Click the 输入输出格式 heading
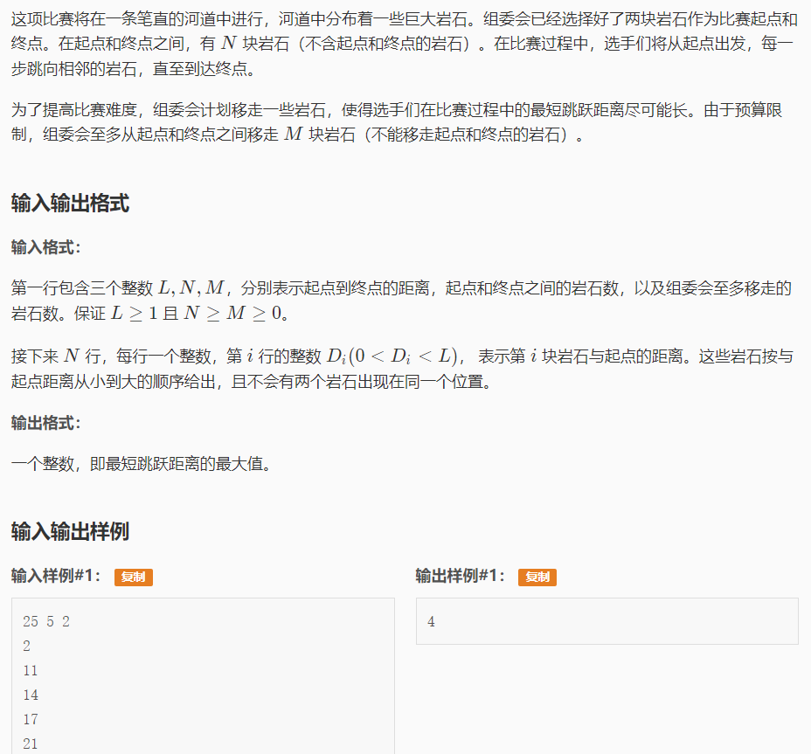The image size is (811, 754). 70,203
